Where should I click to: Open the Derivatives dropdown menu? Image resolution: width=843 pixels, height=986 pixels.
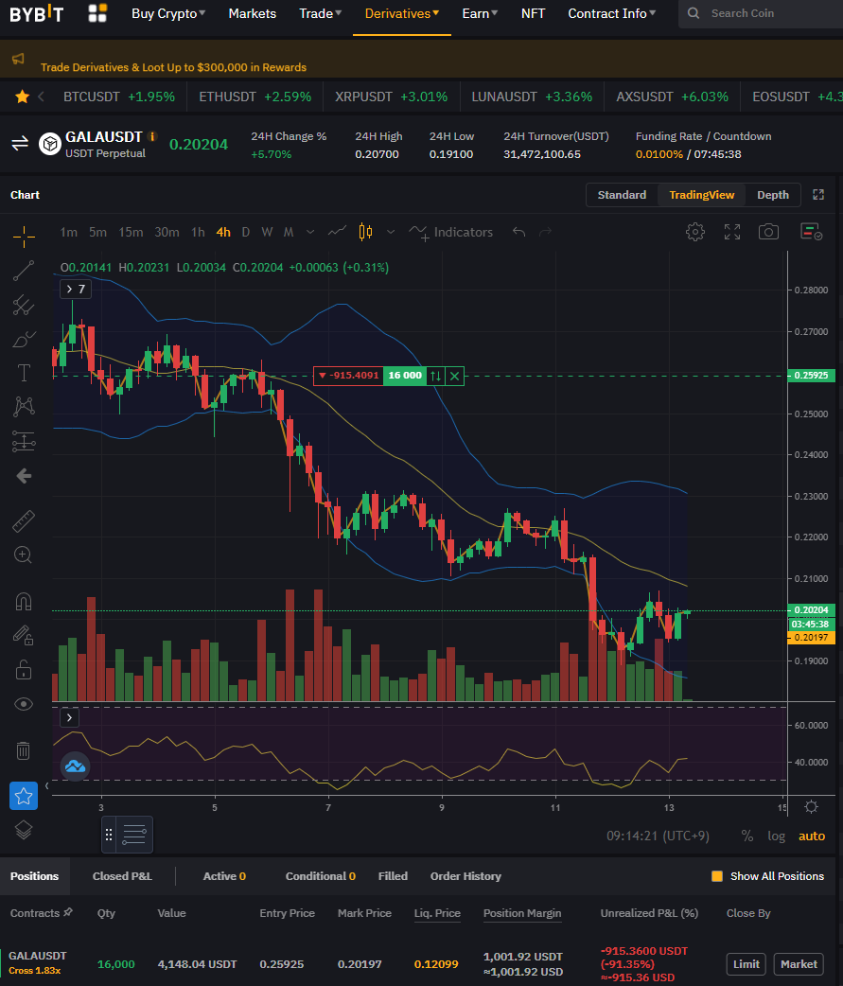[x=402, y=13]
